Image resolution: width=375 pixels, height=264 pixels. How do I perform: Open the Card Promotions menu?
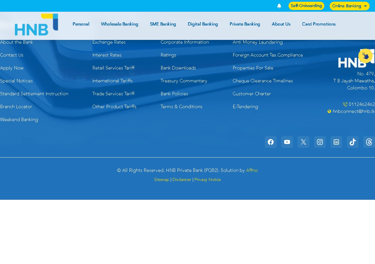click(x=319, y=24)
